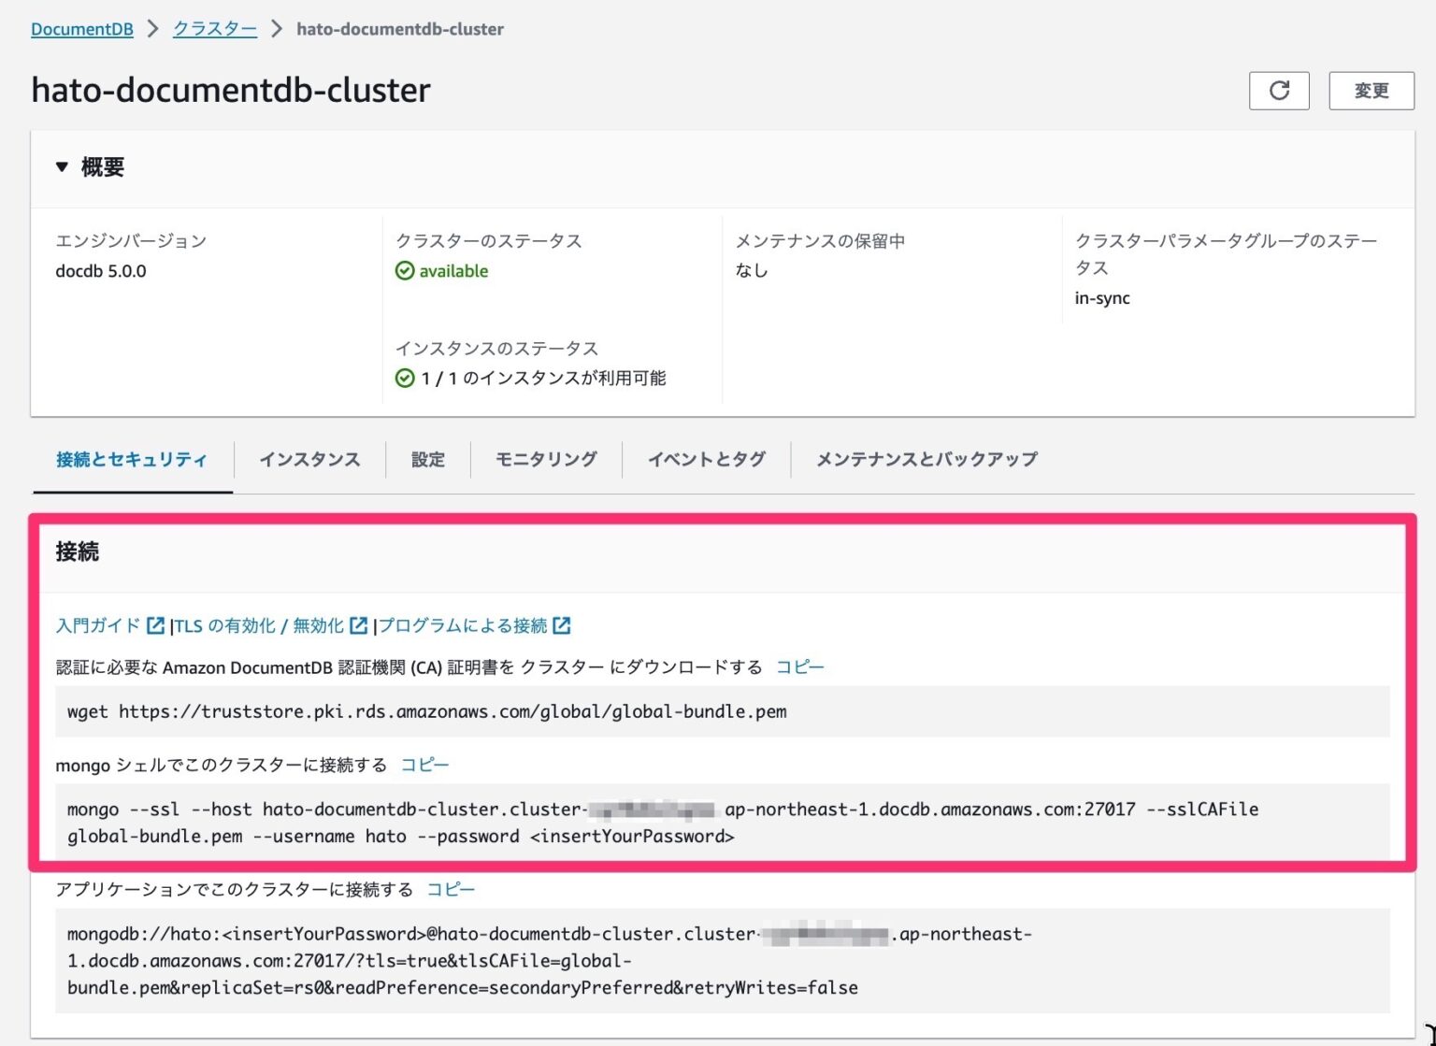The image size is (1436, 1046).
Task: Click the 接続 section heading
Action: pos(78,552)
